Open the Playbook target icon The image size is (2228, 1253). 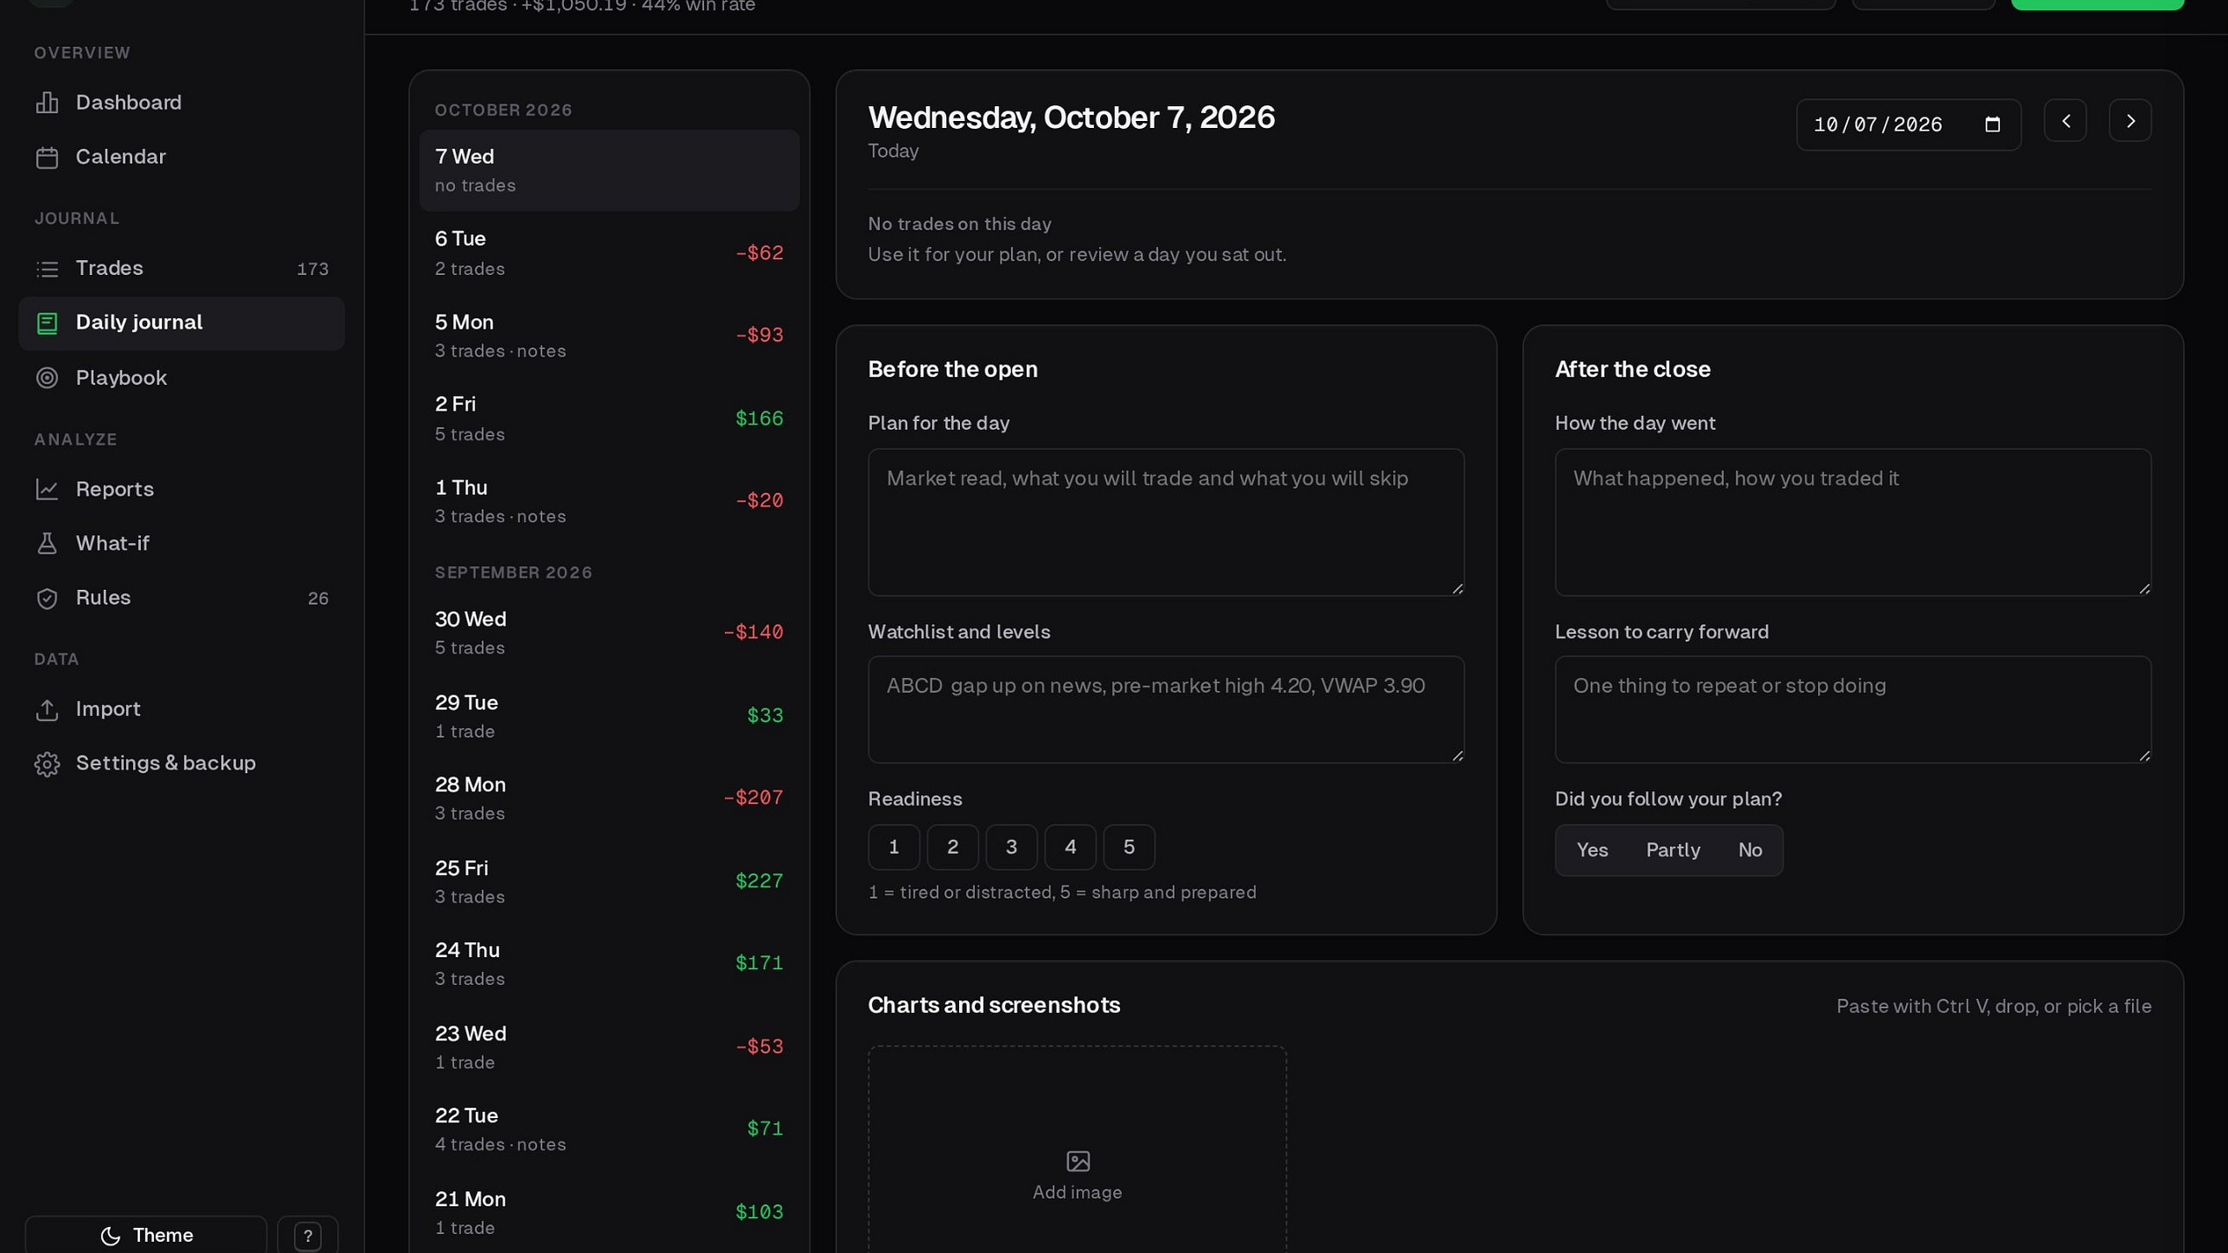[47, 378]
